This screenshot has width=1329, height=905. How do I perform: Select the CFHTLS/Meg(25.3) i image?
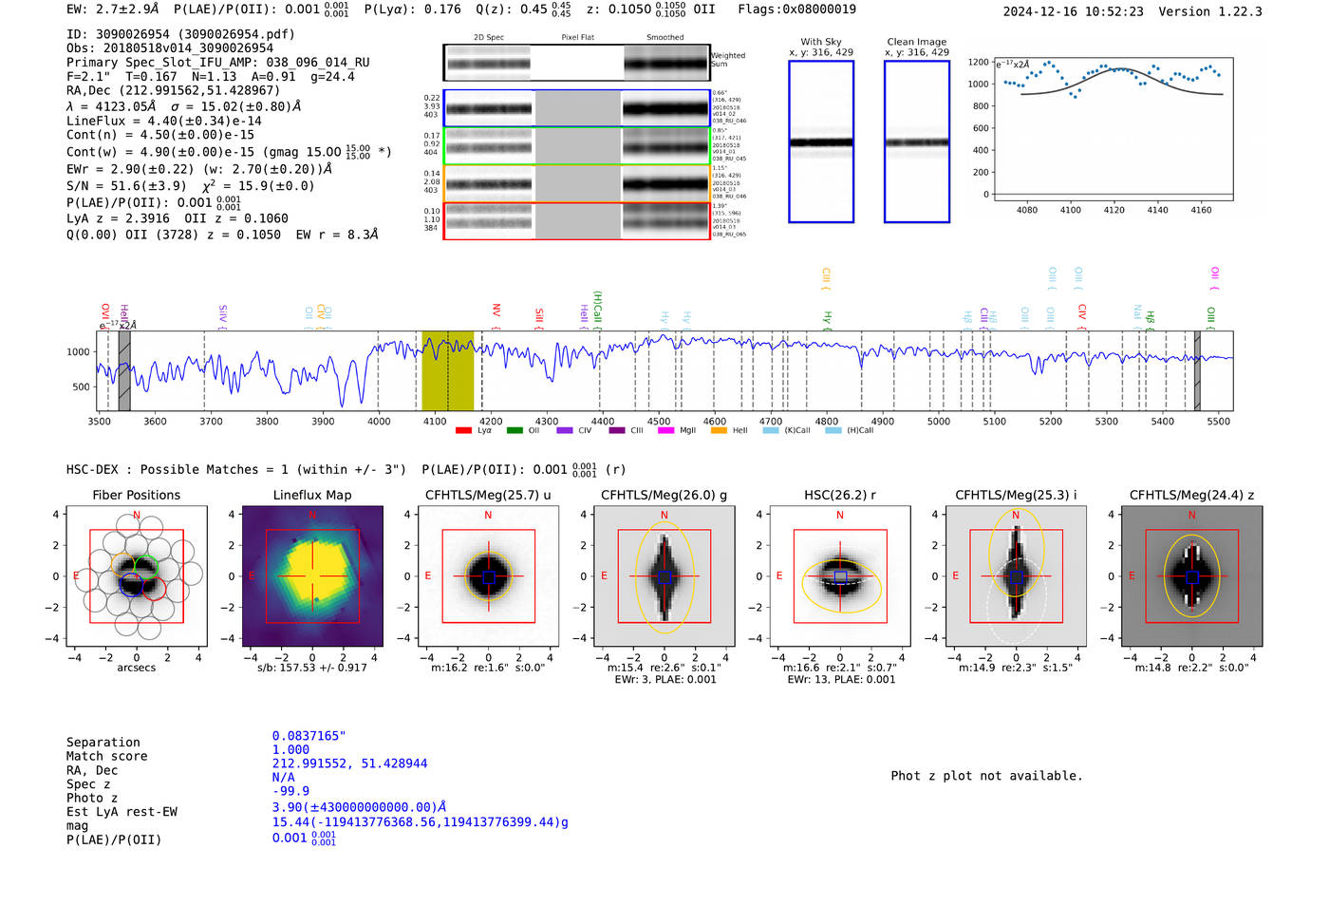coord(1016,576)
